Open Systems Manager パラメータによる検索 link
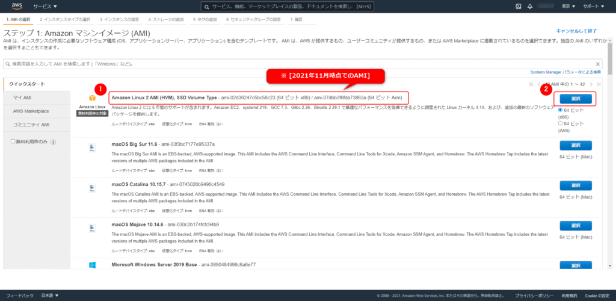 click(x=565, y=72)
